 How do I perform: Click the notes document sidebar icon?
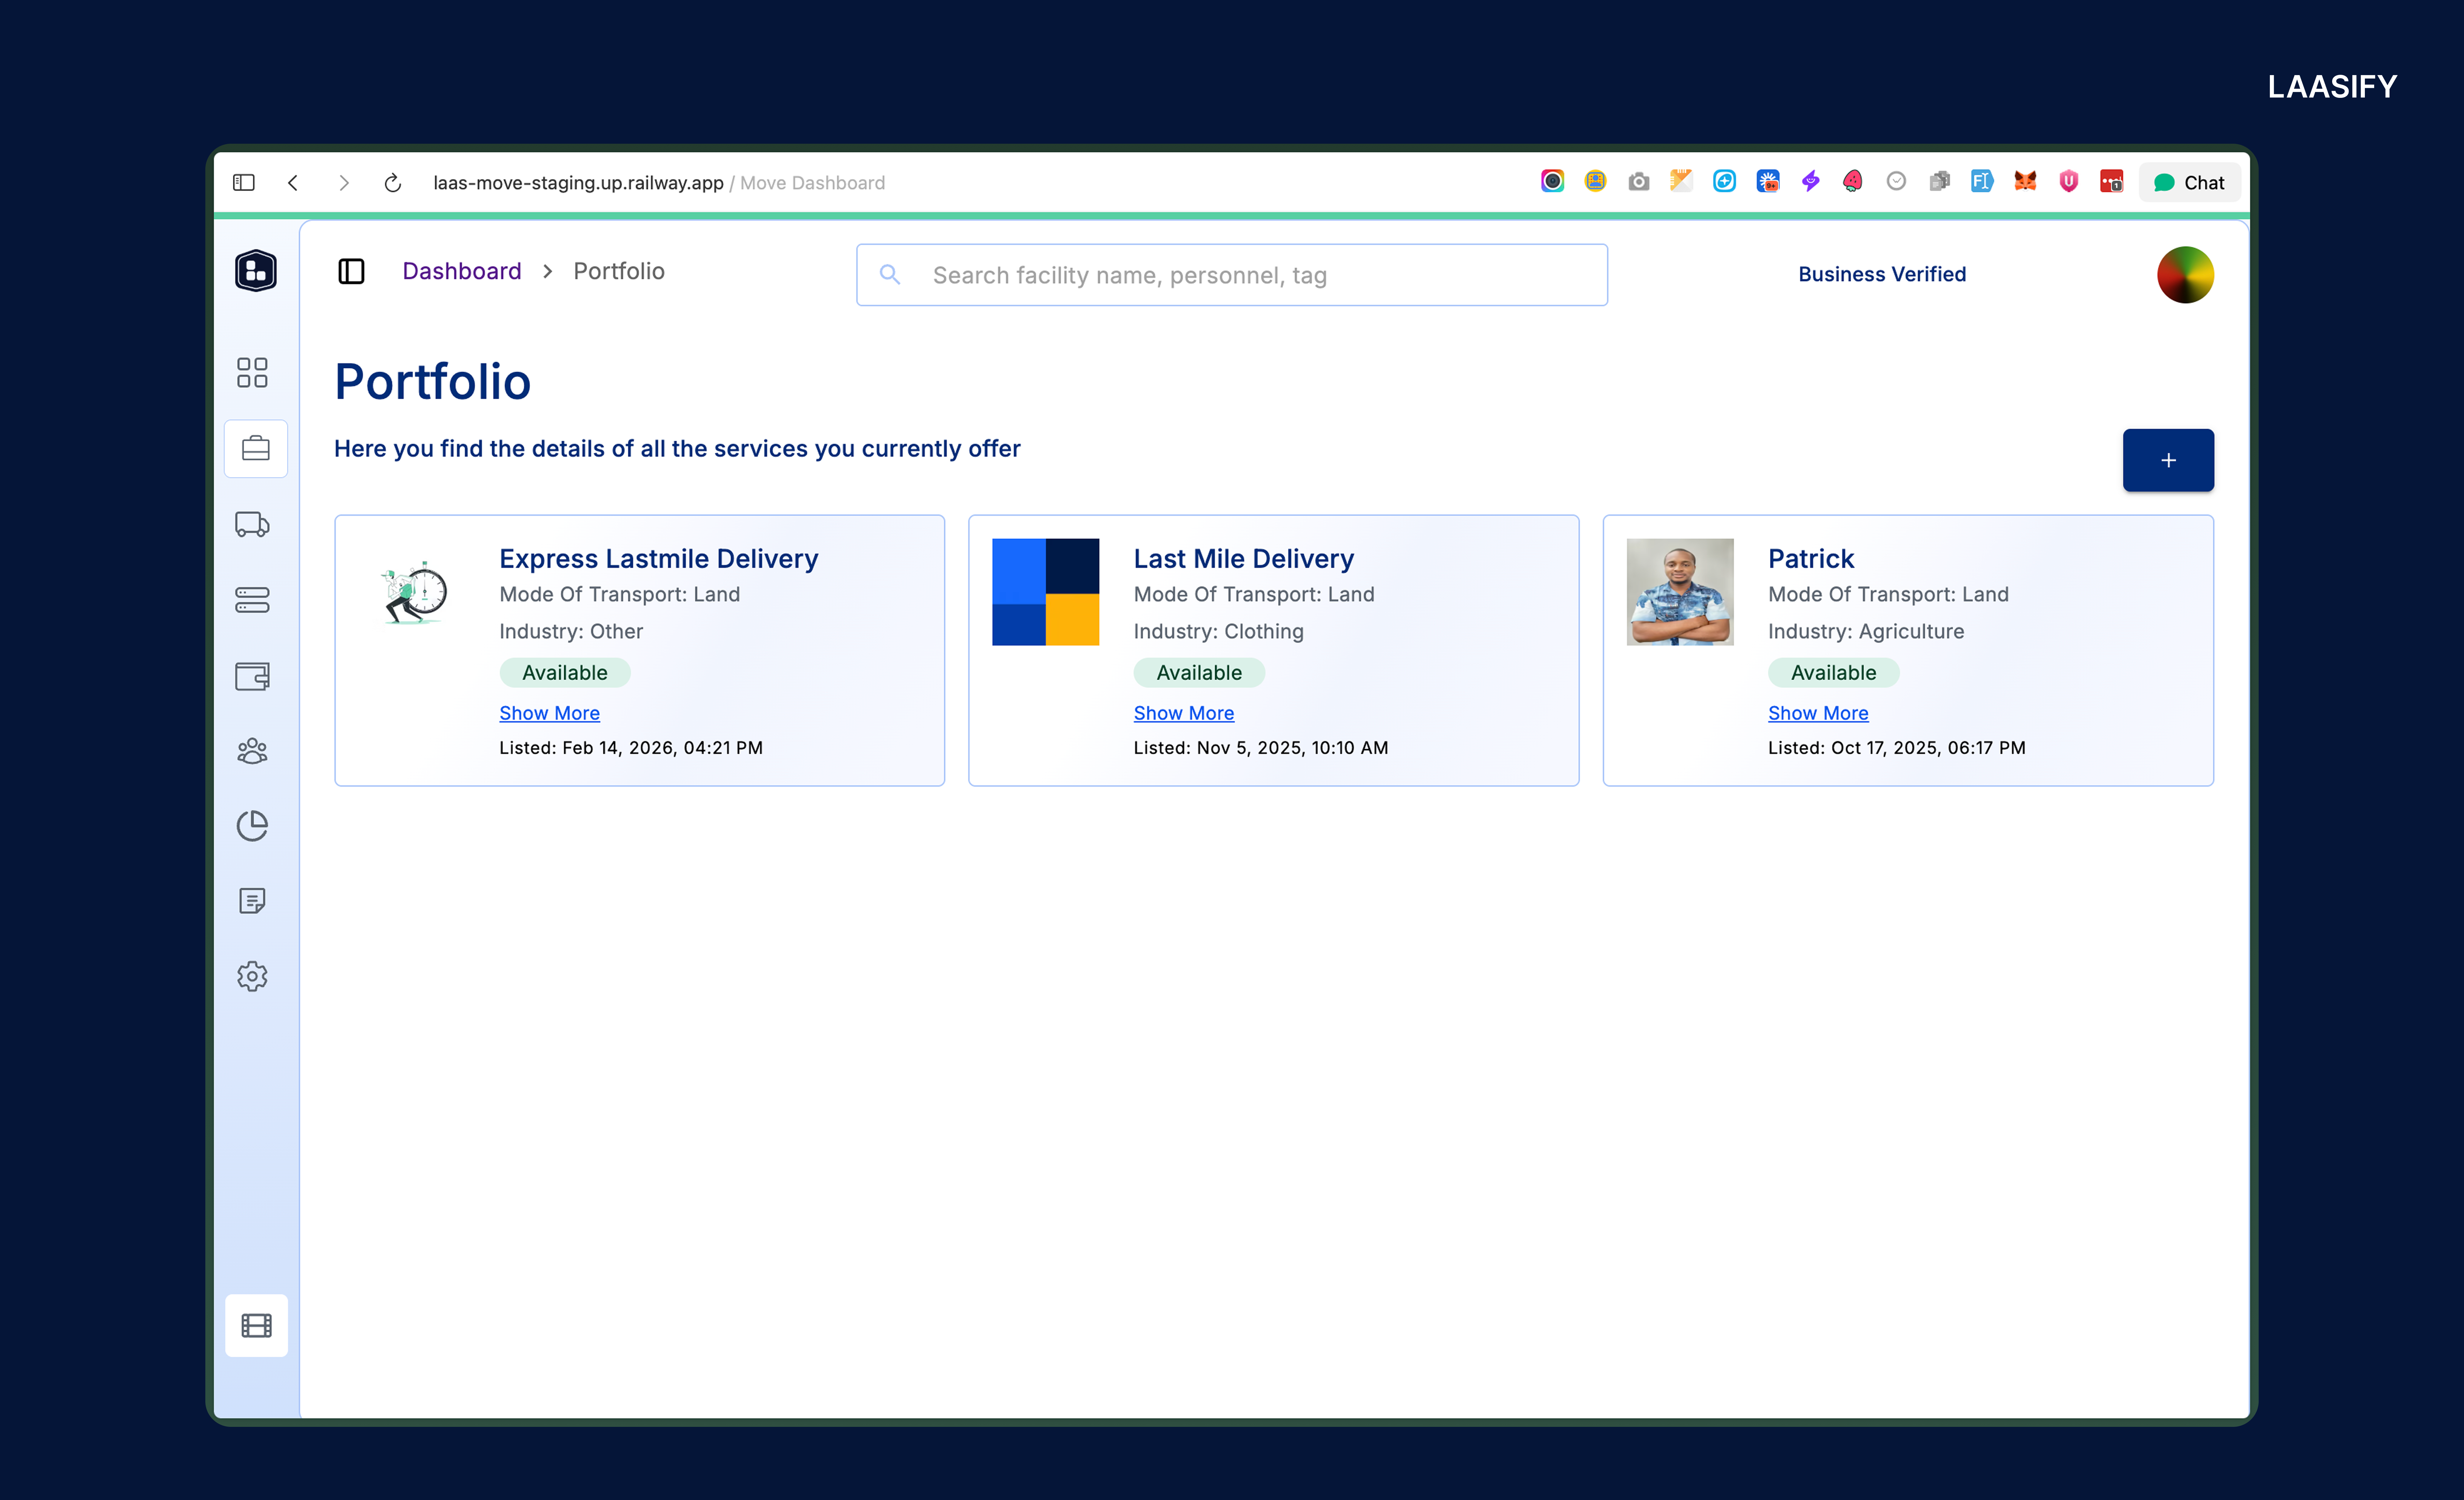tap(252, 901)
